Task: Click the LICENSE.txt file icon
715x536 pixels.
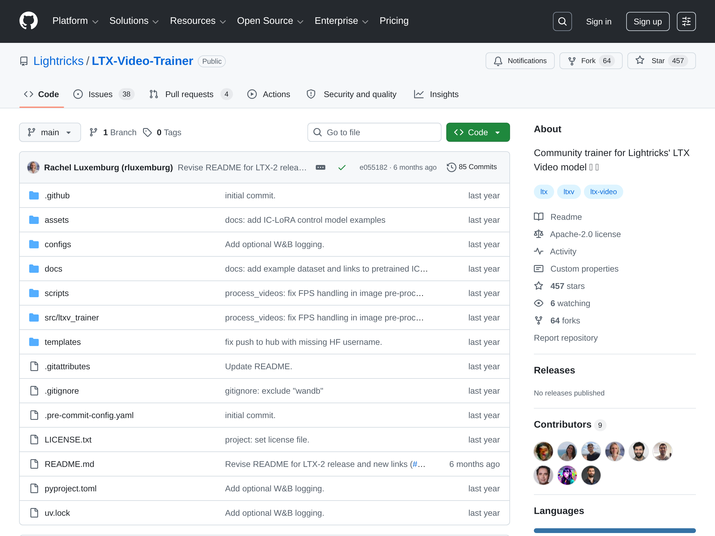Action: 34,440
